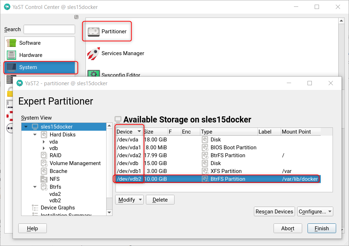Sort table by Size column
The height and width of the screenshot is (246, 349).
click(x=156, y=132)
